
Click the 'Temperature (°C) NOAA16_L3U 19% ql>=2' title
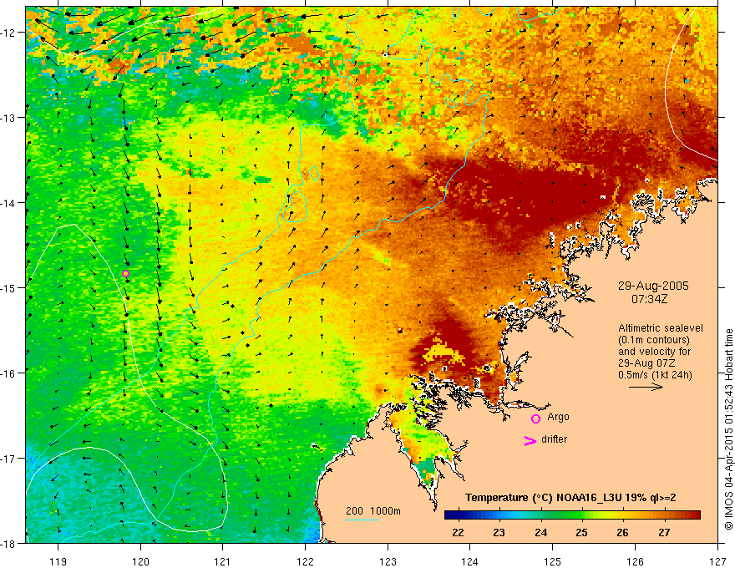(x=570, y=498)
